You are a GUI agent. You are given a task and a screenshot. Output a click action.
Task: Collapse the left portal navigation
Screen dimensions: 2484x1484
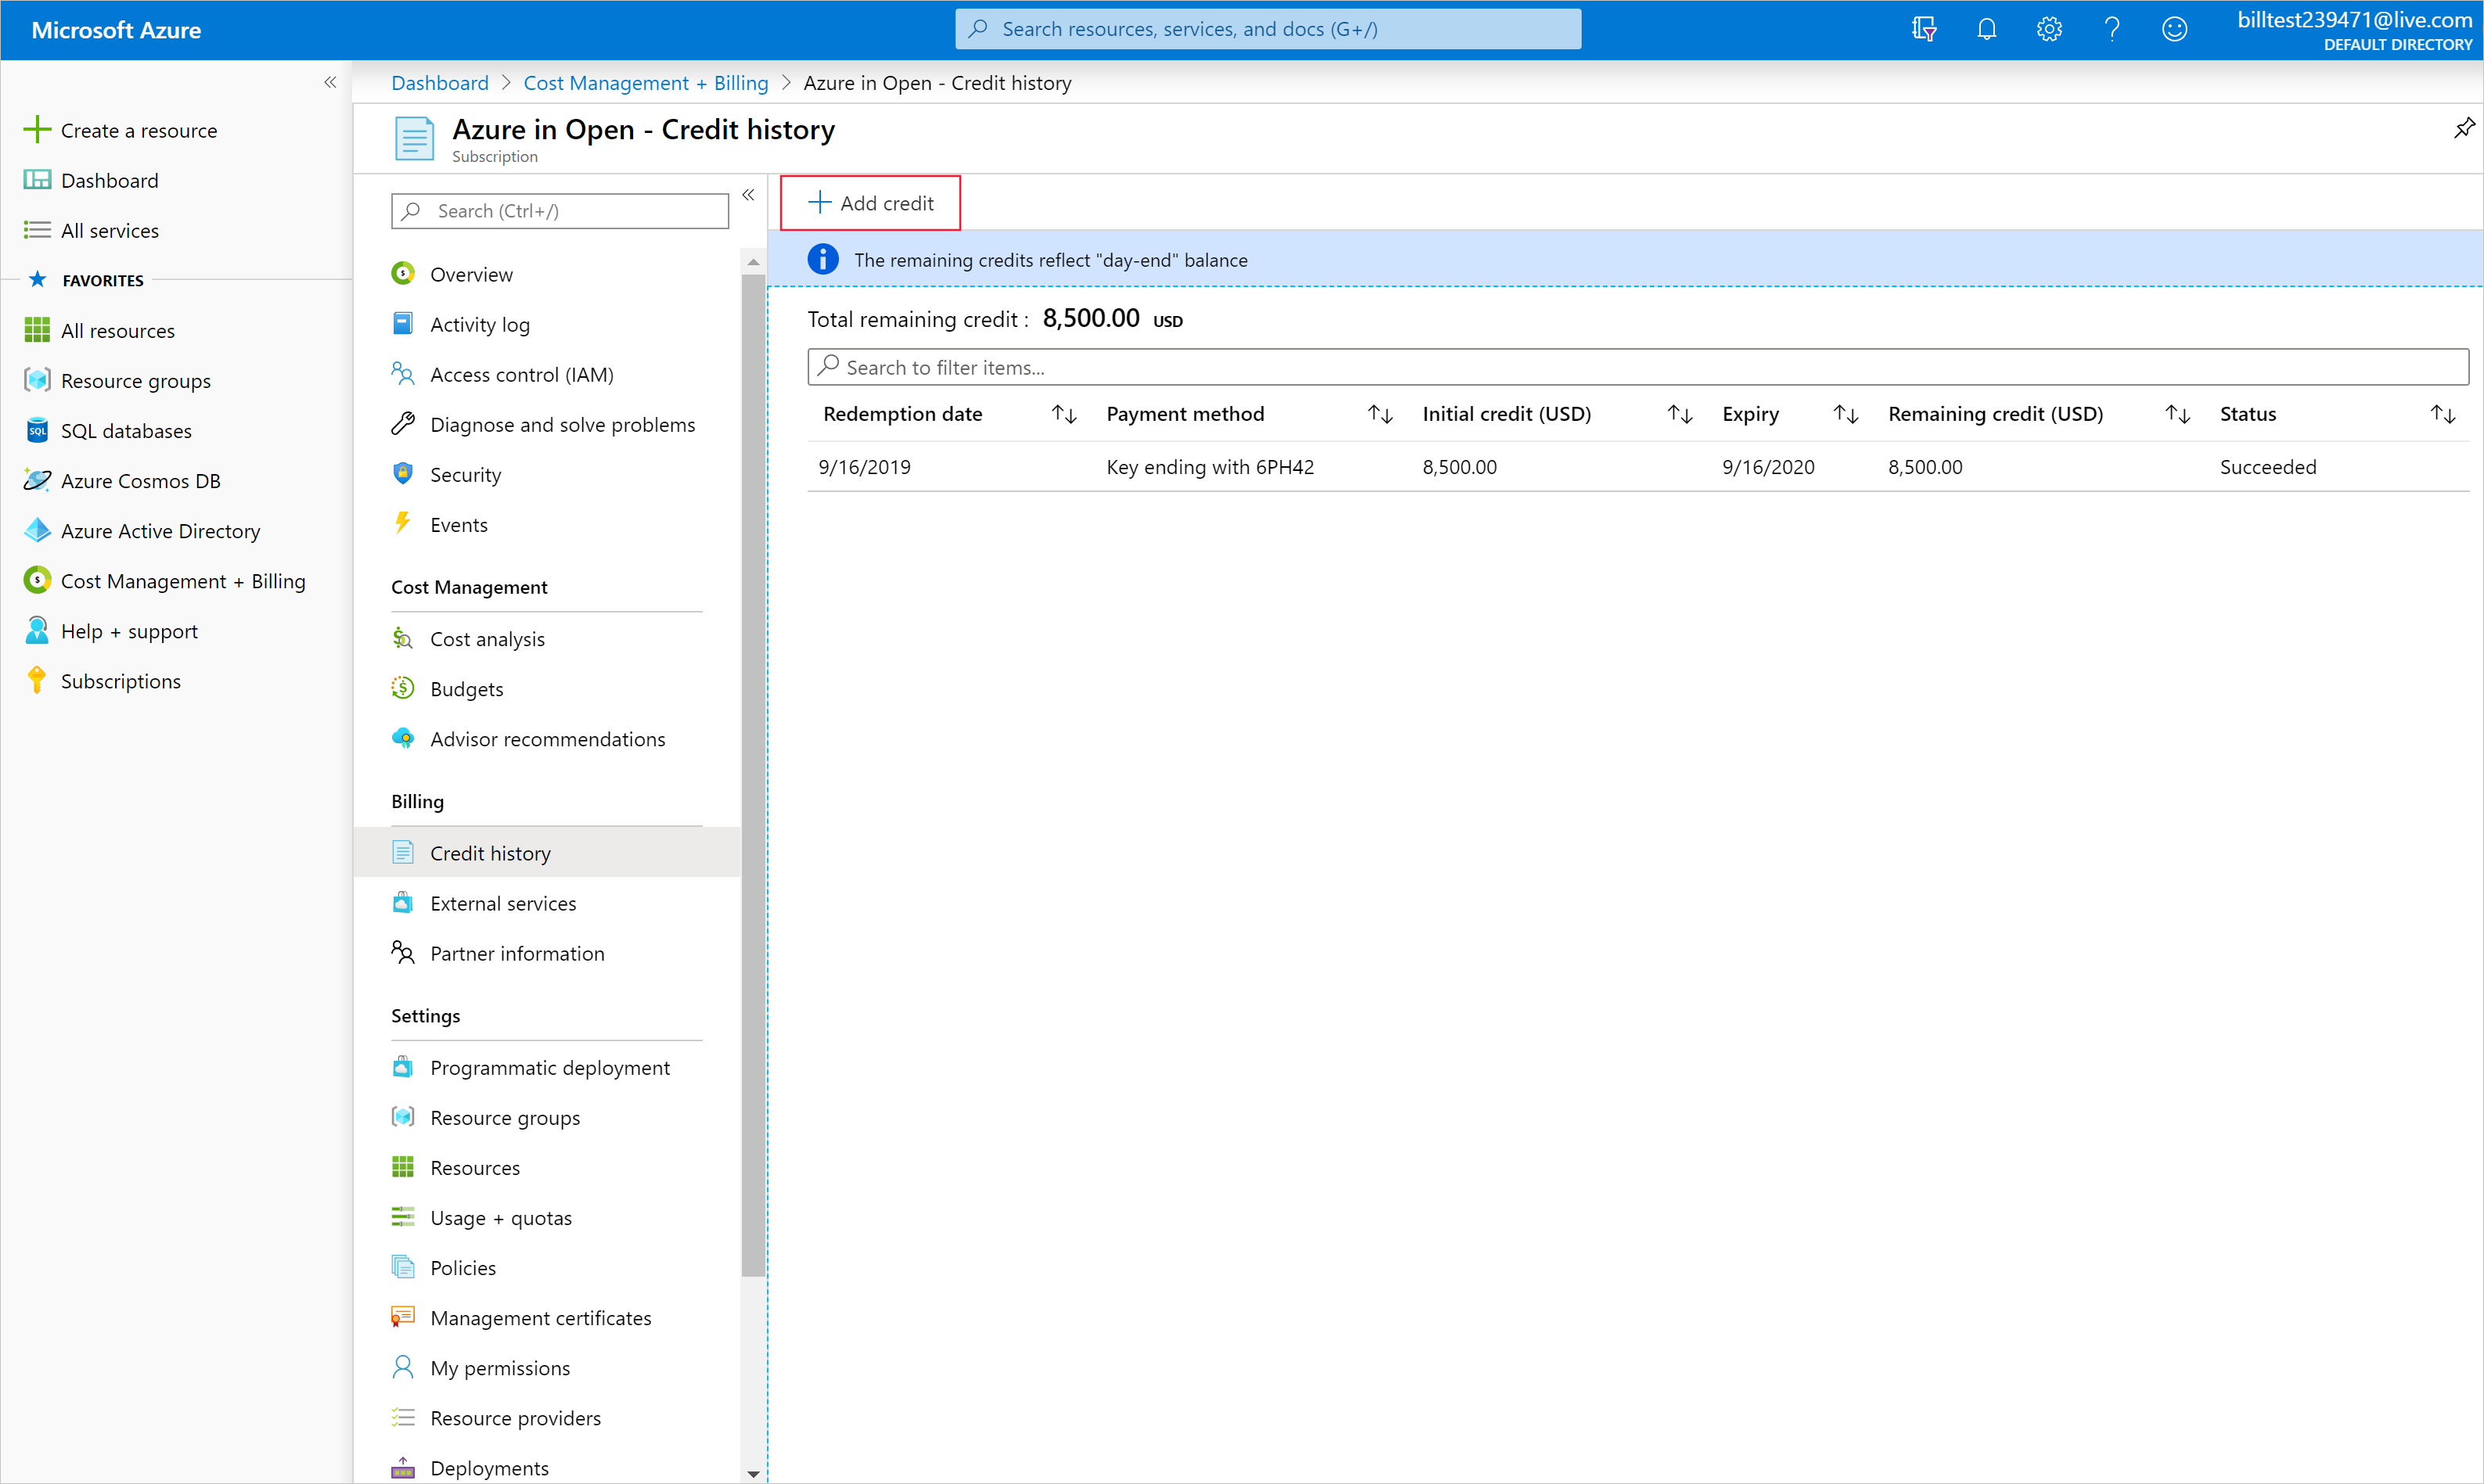(330, 82)
